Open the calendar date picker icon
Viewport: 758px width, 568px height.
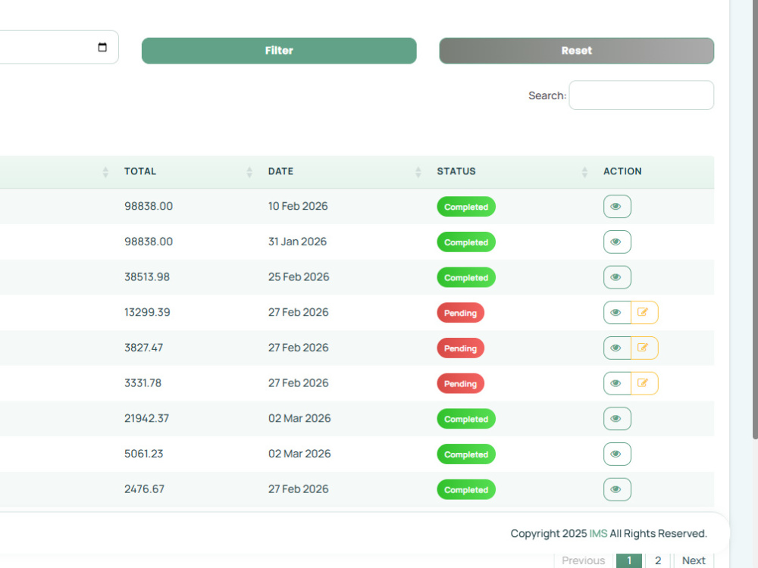[102, 47]
